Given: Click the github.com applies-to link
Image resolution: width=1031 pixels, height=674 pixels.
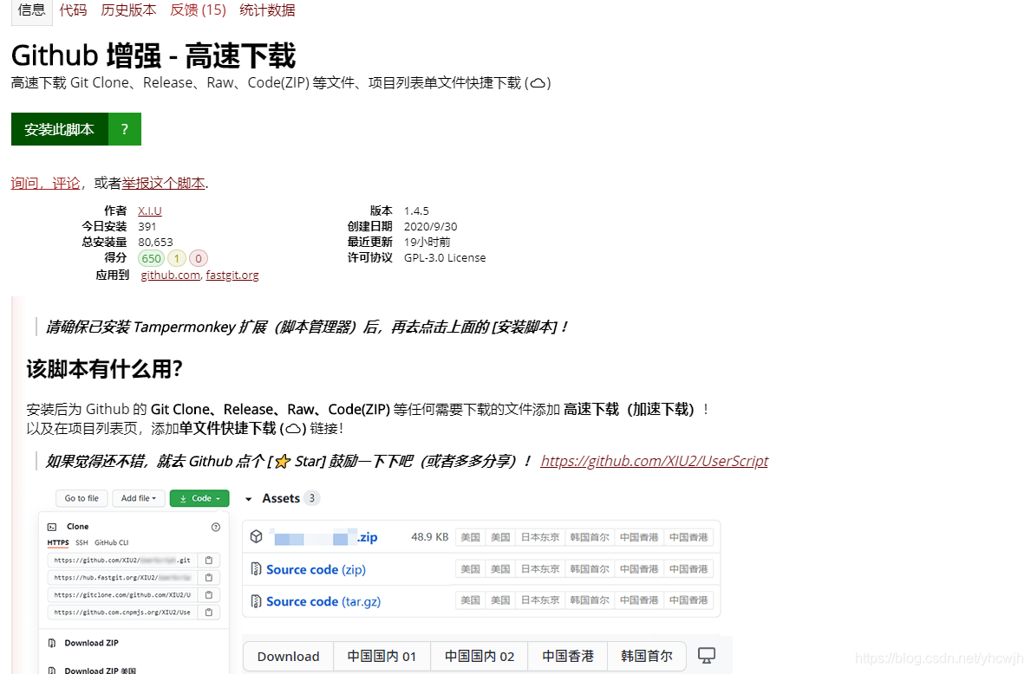Looking at the screenshot, I should click(170, 275).
